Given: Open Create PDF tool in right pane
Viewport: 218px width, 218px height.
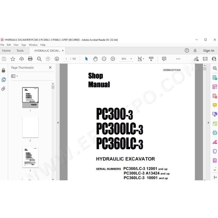Looking at the screenshot, I should 215,96.
